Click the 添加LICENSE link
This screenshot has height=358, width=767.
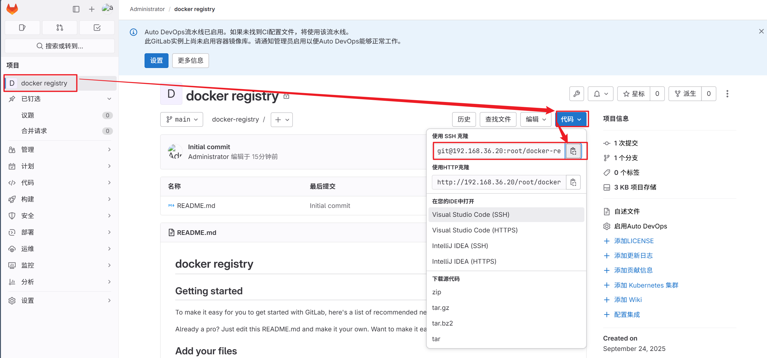click(x=634, y=241)
